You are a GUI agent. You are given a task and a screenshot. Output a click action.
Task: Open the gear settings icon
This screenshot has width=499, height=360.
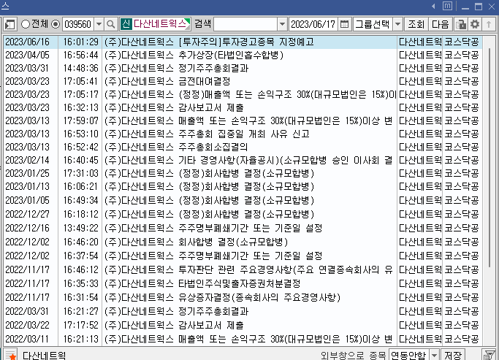[x=475, y=24]
